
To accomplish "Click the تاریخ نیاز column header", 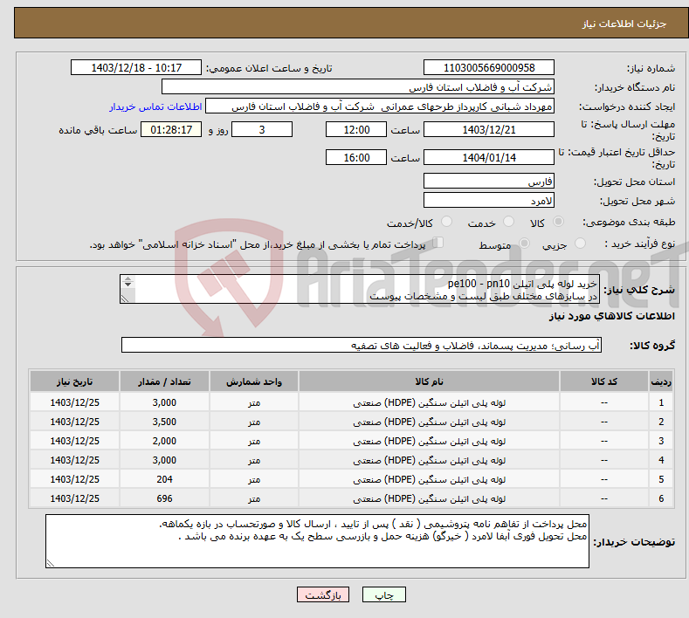I will [x=75, y=381].
